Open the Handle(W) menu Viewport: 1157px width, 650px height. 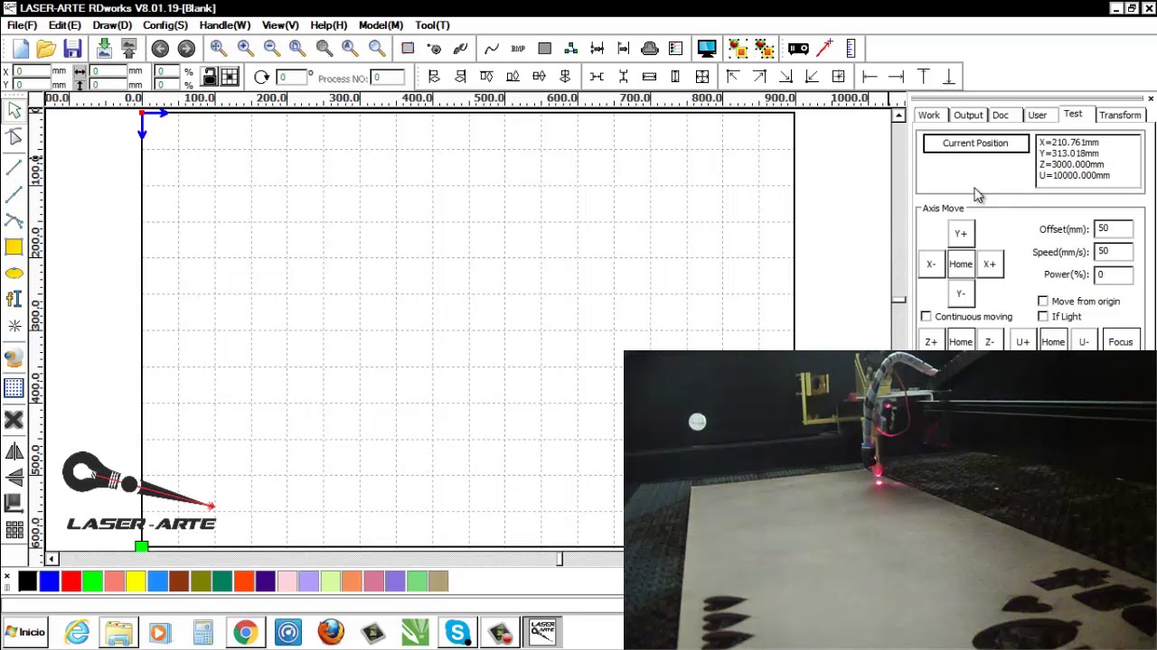coord(224,25)
